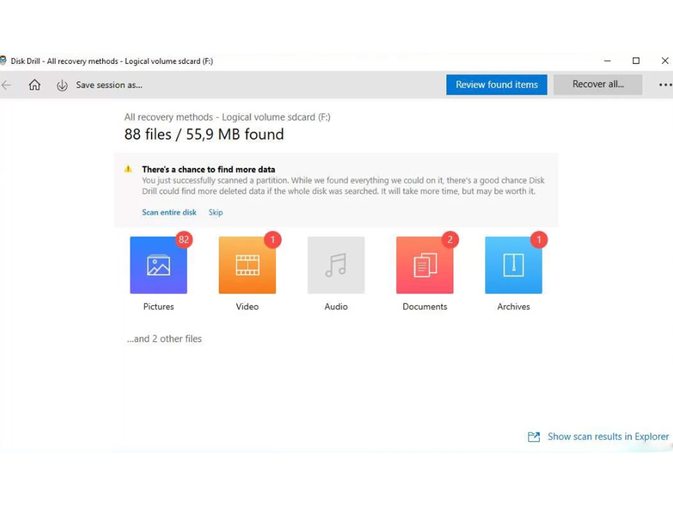Click 'There's a chance to find more data' heading
This screenshot has width=673, height=505.
(x=209, y=169)
